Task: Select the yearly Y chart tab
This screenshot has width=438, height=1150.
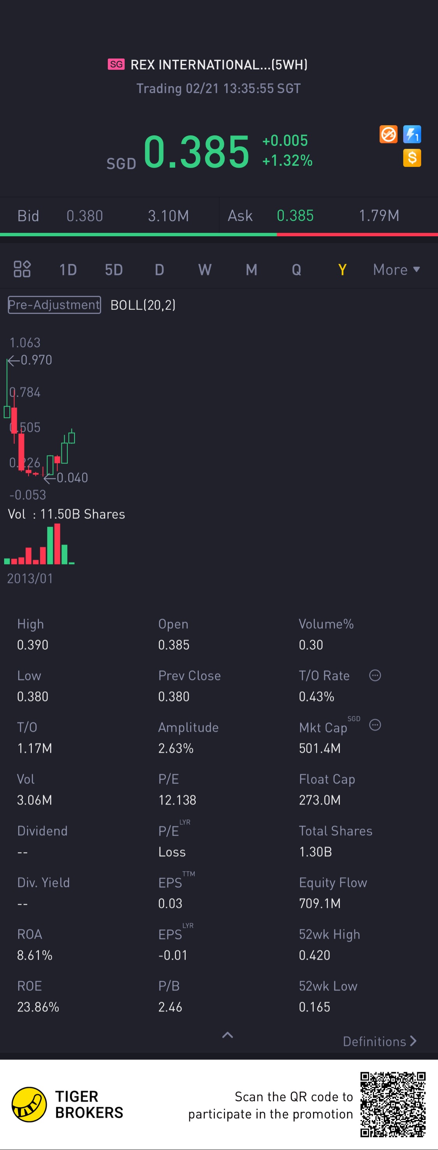Action: pos(342,269)
